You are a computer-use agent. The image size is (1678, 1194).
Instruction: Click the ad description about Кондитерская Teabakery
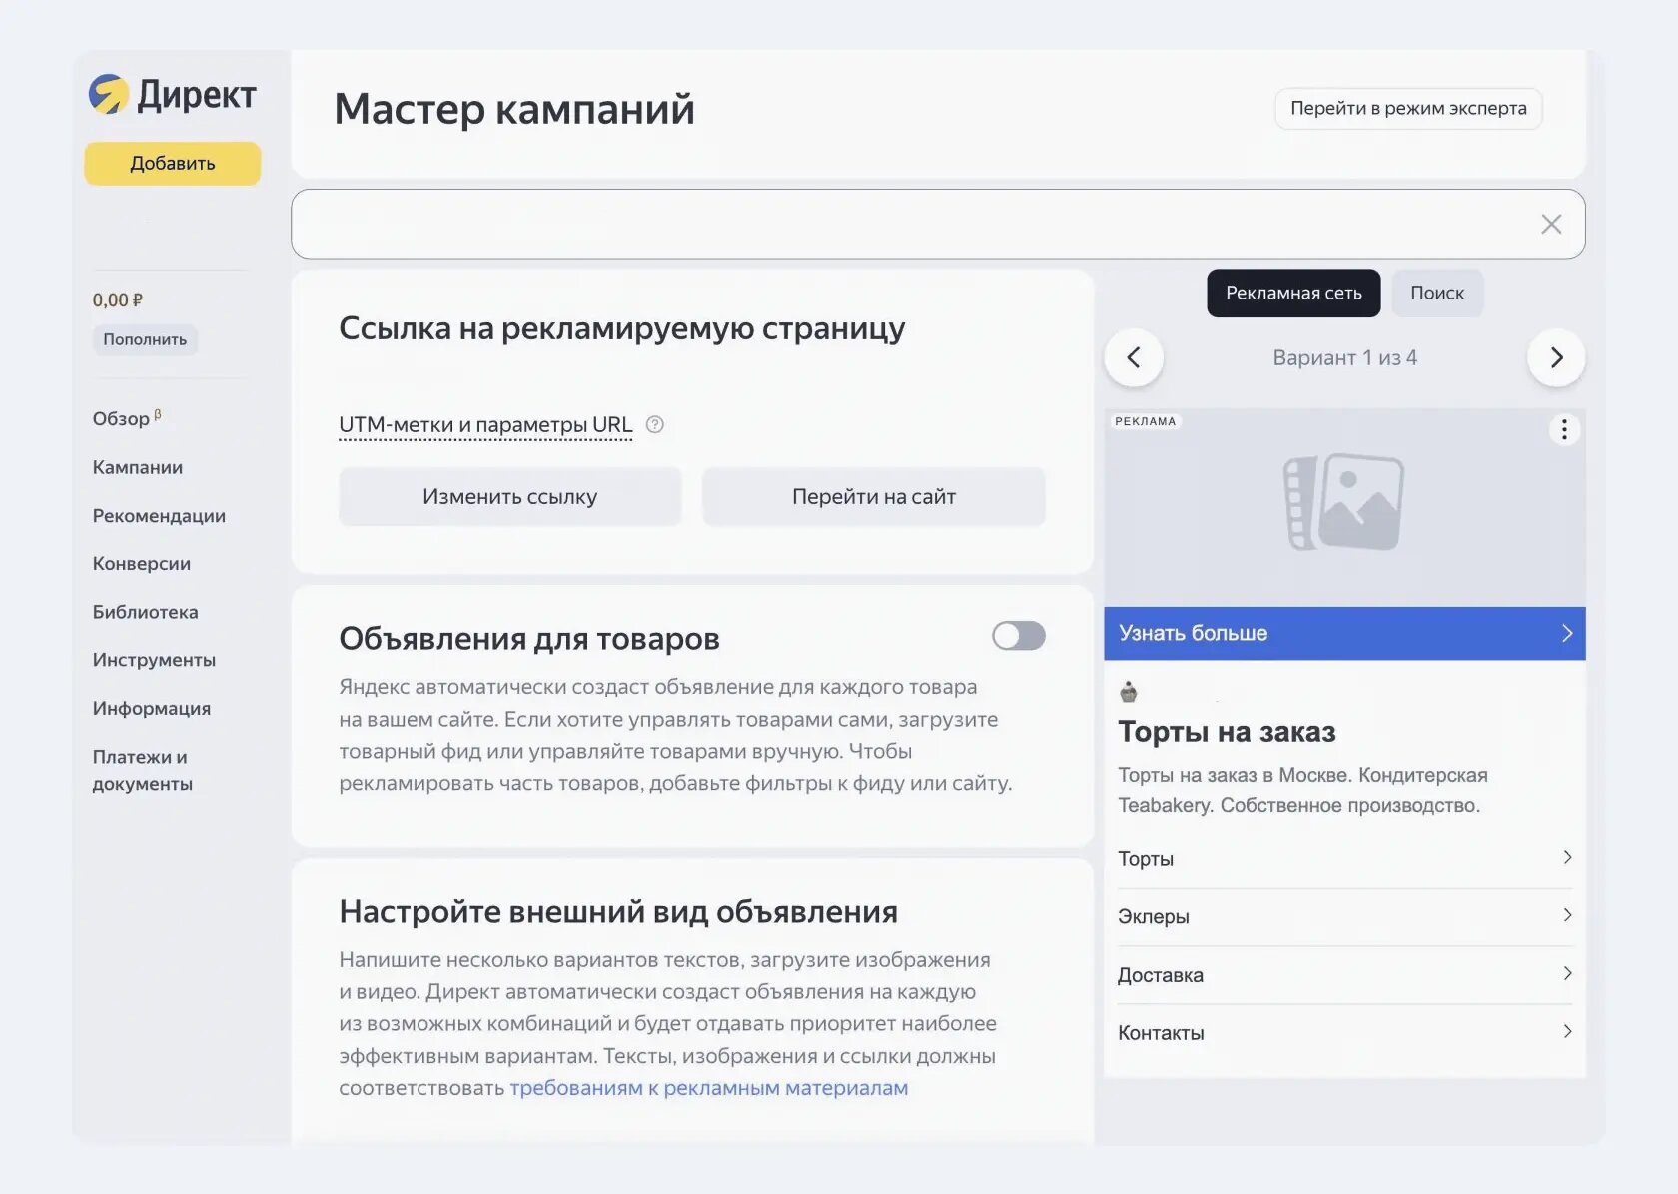[1302, 790]
